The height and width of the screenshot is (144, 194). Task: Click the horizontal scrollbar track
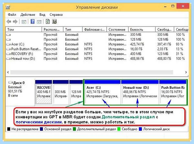click(x=92, y=72)
